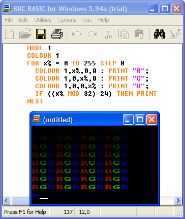Click the horizontal scrollbar left arrow
Image resolution: width=185 pixels, height=219 pixels.
(x=7, y=201)
